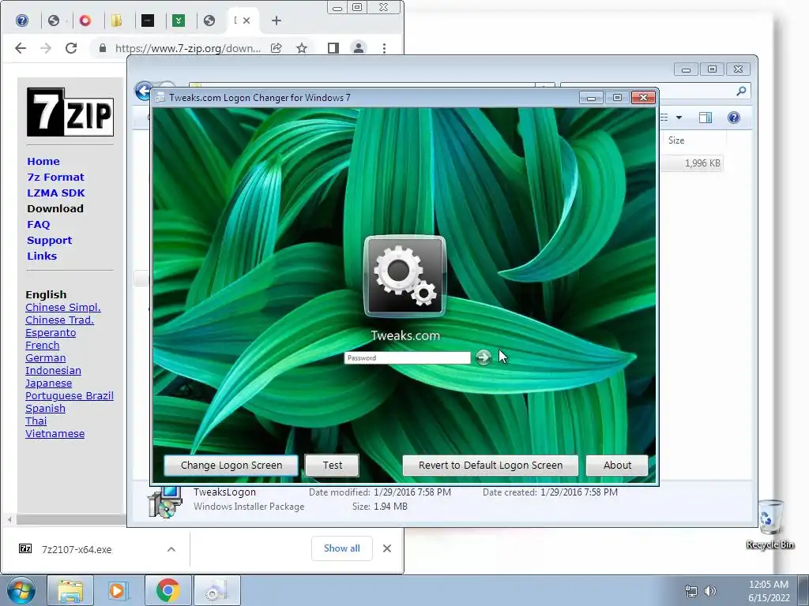Viewport: 809px width, 606px height.
Task: Open the Support link
Action: coord(49,241)
